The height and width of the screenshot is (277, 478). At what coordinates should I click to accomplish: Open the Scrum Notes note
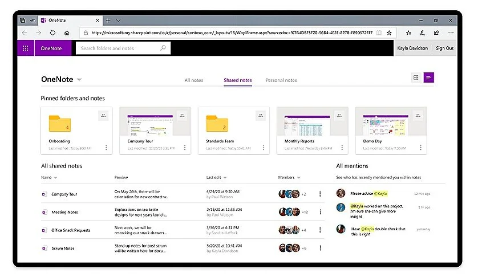pyautogui.click(x=63, y=248)
